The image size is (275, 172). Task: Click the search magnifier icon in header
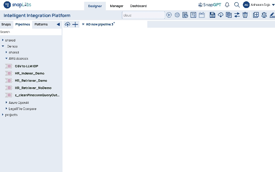tap(237, 5)
